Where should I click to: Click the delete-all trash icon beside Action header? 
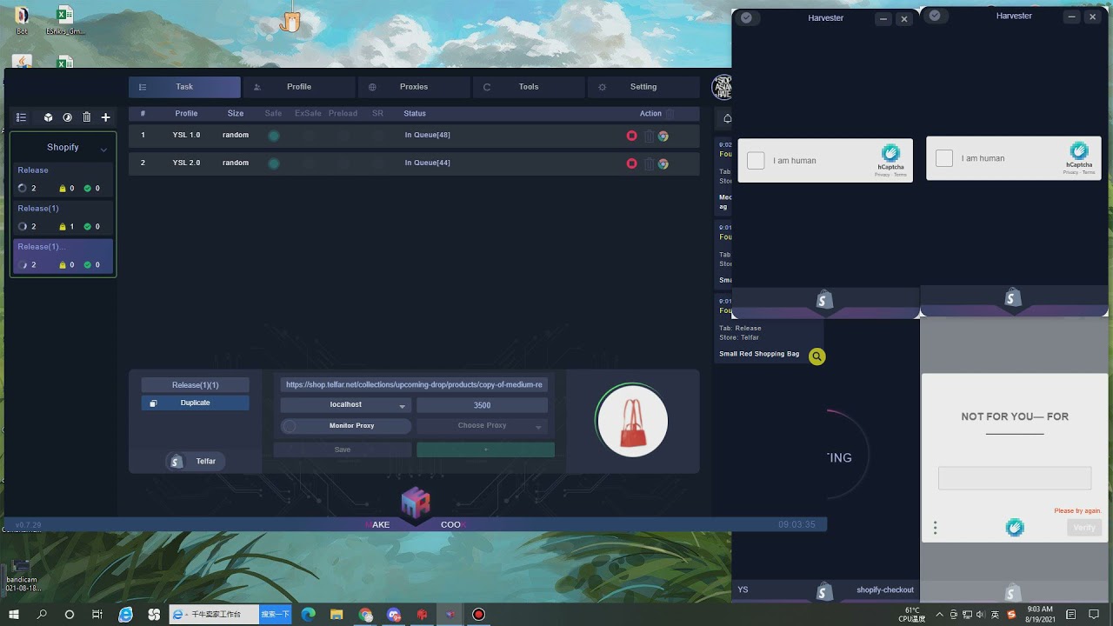coord(670,113)
